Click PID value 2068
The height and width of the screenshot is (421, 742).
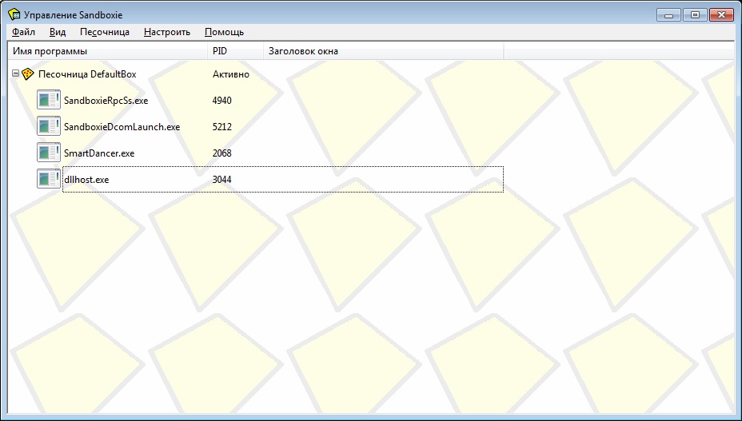[222, 153]
